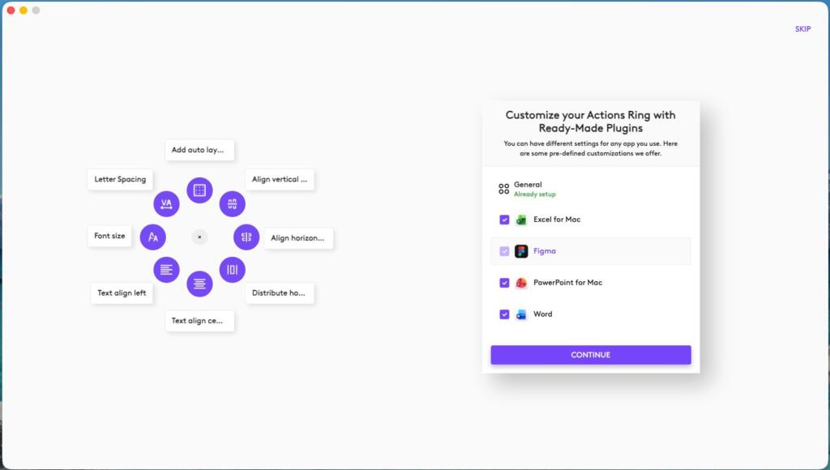Image resolution: width=830 pixels, height=470 pixels.
Task: Click the Add auto layout ring icon
Action: (199, 190)
